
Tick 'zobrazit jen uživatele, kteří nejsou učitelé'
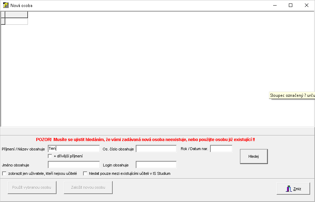coord(5,173)
